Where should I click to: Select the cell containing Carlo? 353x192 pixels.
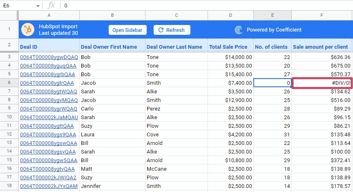pyautogui.click(x=112, y=109)
